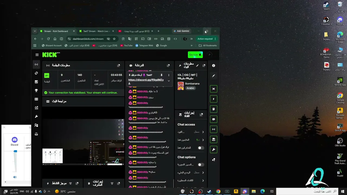The height and width of the screenshot is (195, 347).
Task: Click the chat panel scrollbar
Action: coord(173,183)
